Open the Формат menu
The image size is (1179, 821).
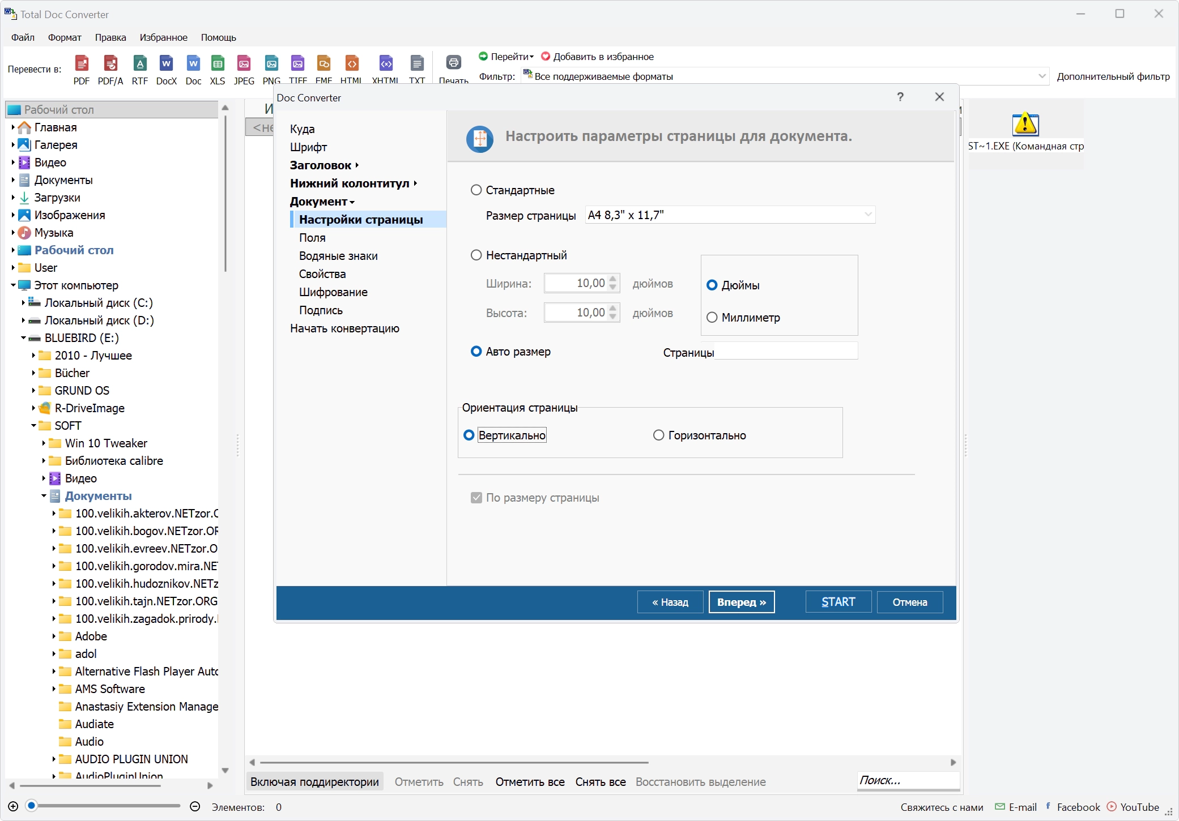(65, 37)
